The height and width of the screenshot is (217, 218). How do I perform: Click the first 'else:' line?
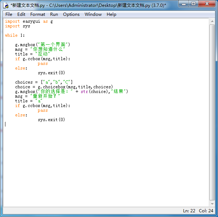[x=21, y=68]
